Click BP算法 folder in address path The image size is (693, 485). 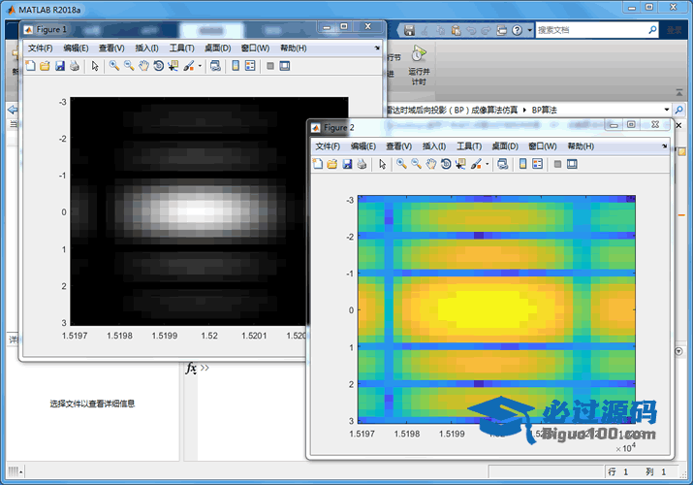(x=544, y=110)
